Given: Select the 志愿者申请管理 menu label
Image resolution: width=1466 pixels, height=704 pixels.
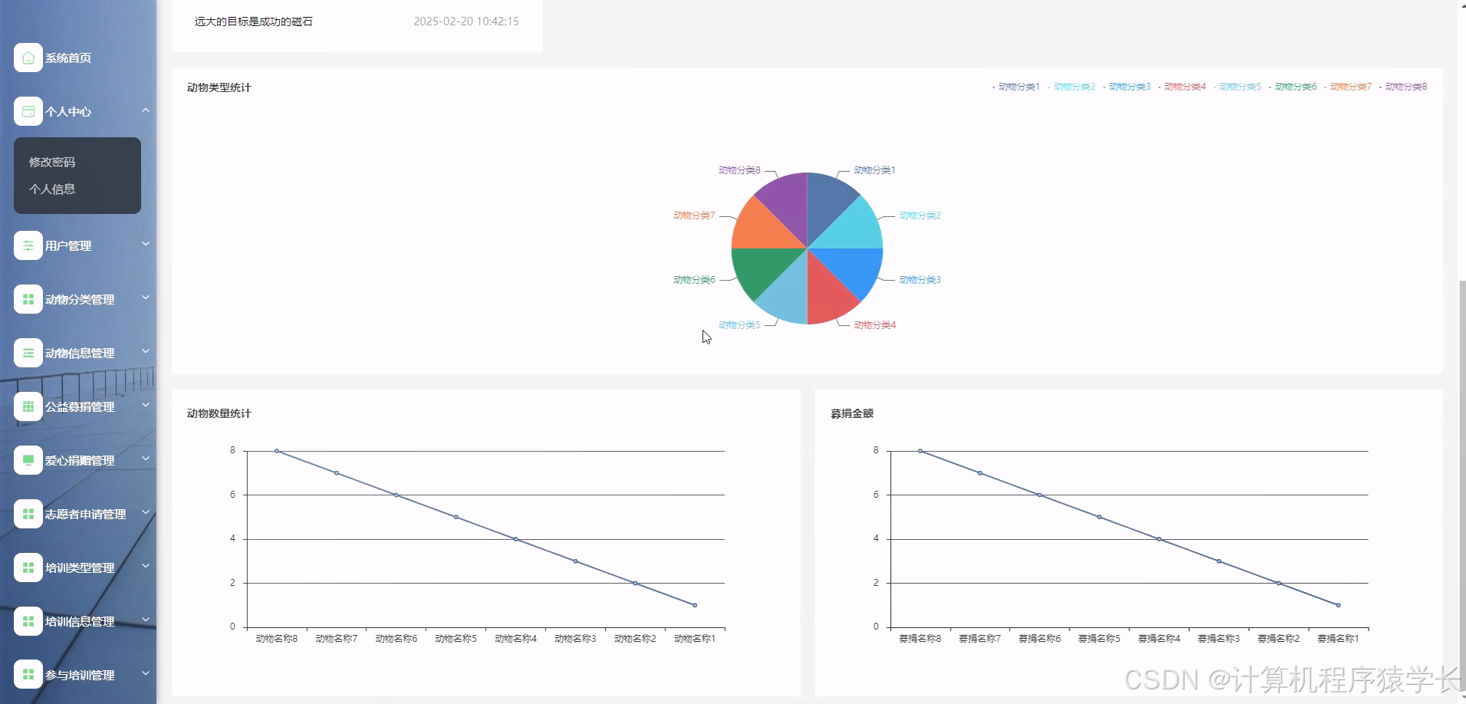Looking at the screenshot, I should [x=85, y=514].
